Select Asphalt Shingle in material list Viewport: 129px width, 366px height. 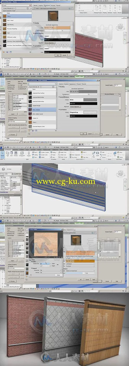pos(42,105)
